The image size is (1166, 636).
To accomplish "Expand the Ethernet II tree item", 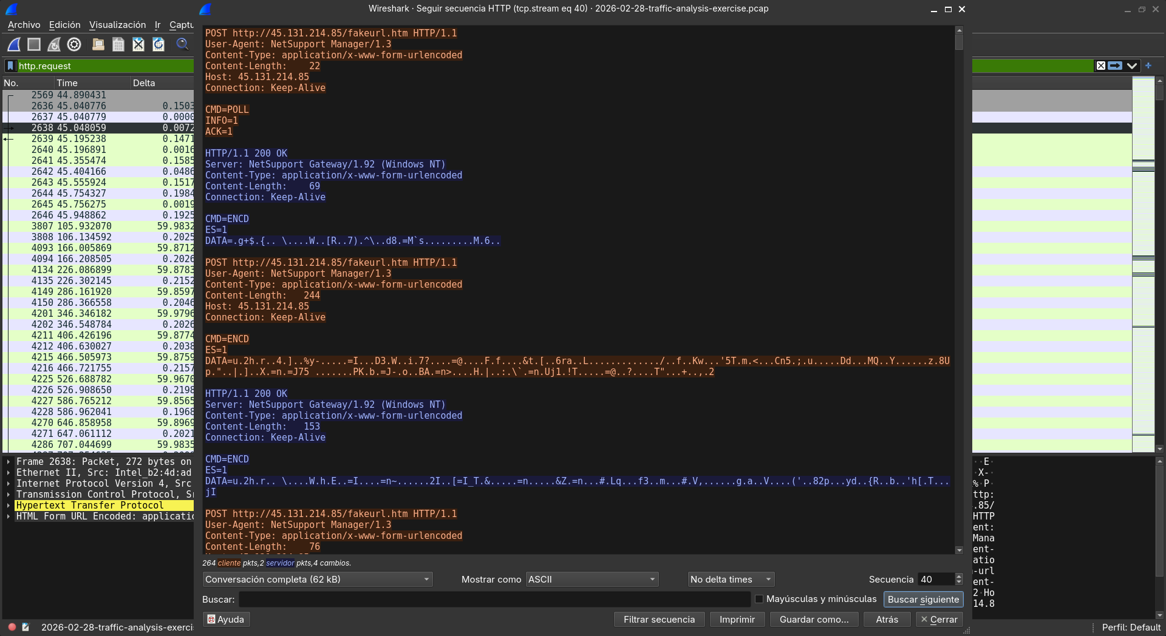I will coord(9,473).
